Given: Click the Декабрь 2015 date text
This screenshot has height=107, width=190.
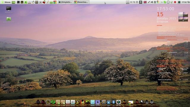Looking at the screenshot, I should (x=166, y=18).
